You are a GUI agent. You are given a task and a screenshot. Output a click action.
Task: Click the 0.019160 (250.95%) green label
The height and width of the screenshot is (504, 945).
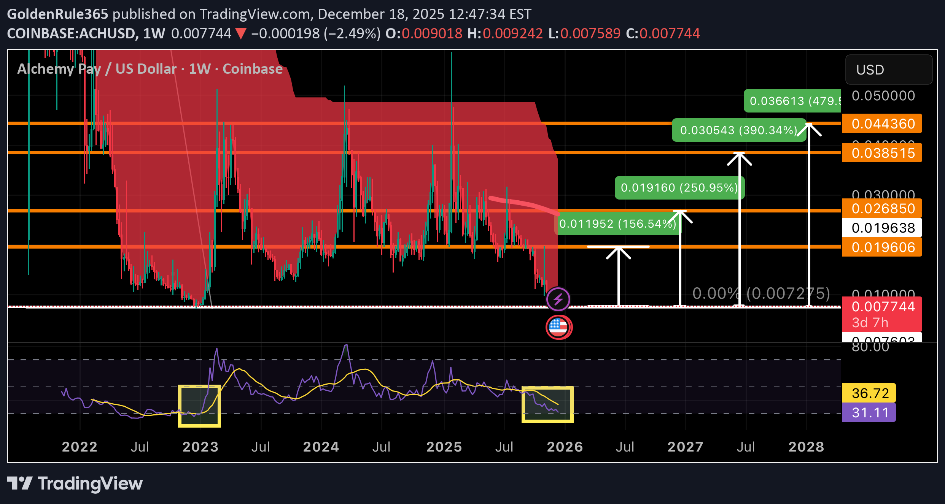point(679,188)
